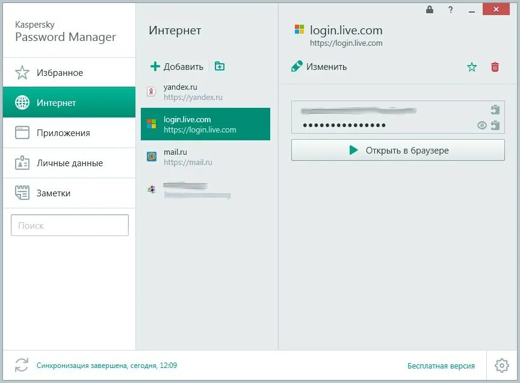Mark account as favorite with star icon
Screen dimensions: 520x383
pos(472,67)
